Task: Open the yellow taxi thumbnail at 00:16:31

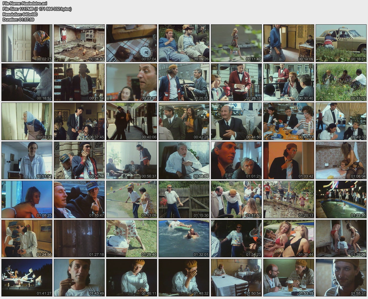Action: [341, 43]
